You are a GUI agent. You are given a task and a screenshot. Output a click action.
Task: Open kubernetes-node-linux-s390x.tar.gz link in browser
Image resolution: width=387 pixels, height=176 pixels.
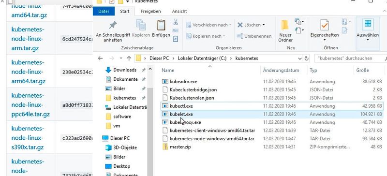pos(28,138)
